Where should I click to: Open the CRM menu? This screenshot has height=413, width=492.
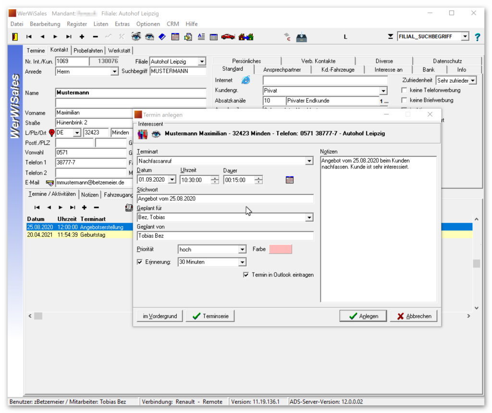[173, 24]
